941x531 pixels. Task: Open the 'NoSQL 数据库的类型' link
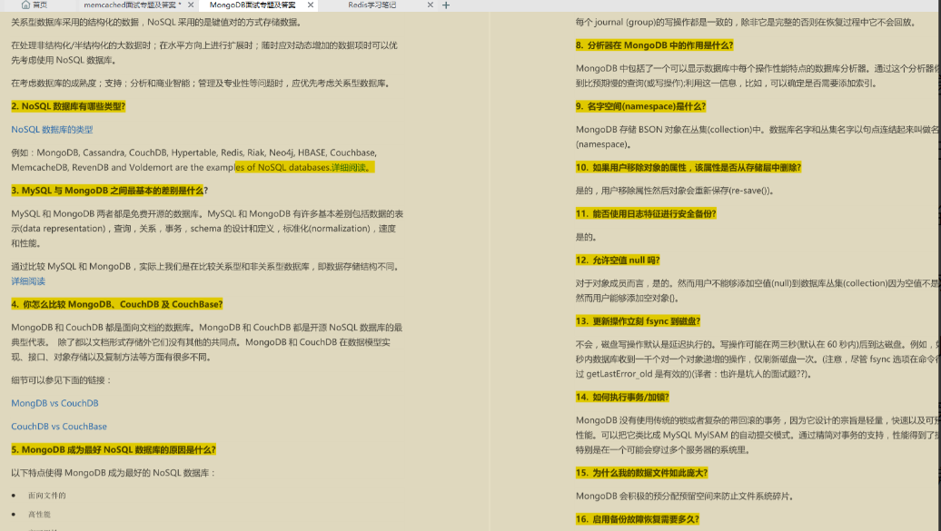(x=52, y=130)
